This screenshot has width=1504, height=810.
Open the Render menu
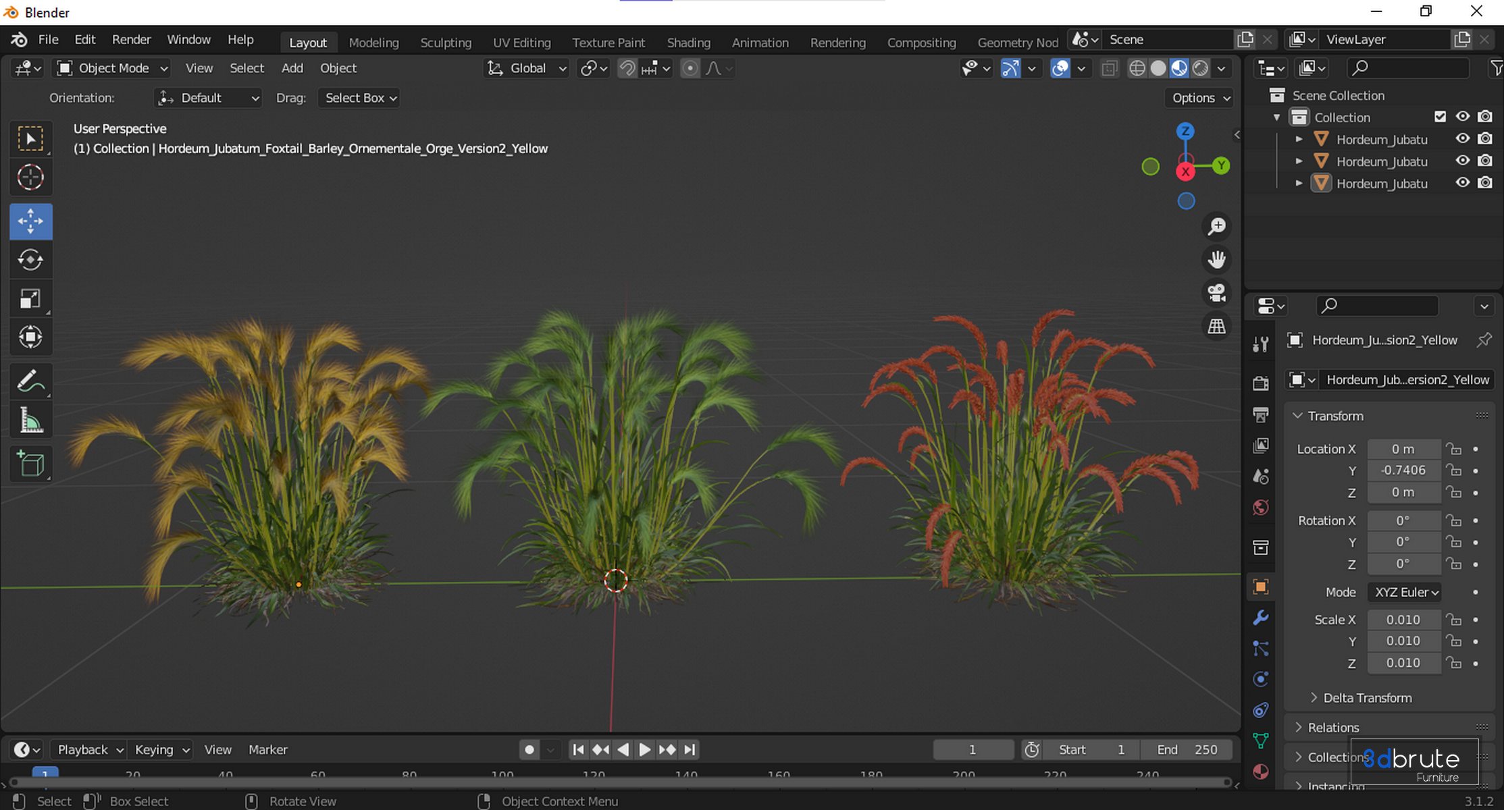point(131,40)
